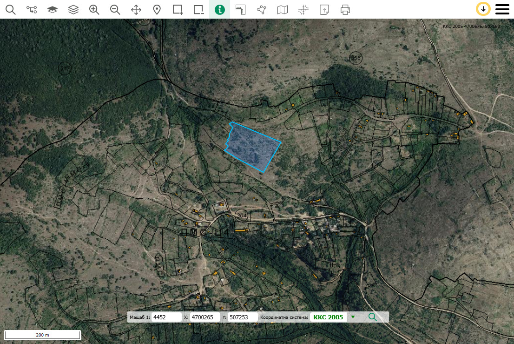Select the location pin marker tool

[157, 9]
